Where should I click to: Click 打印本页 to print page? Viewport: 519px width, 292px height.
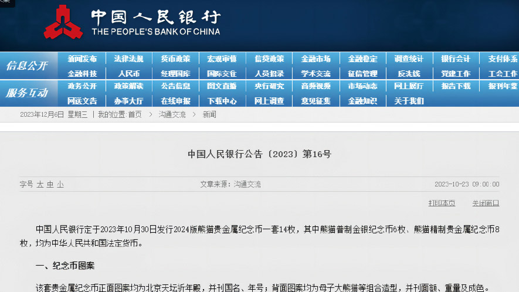click(442, 203)
